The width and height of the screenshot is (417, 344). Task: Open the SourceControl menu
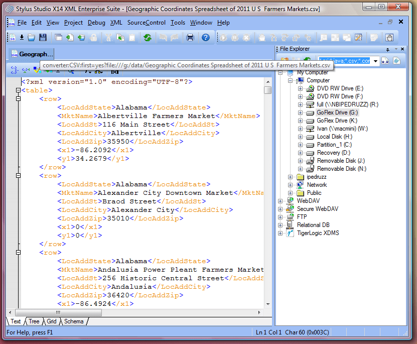(146, 23)
